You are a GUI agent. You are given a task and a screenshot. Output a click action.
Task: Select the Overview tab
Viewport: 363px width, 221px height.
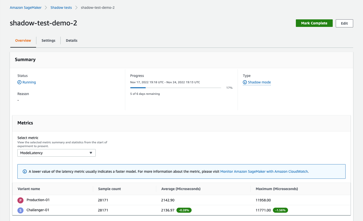coord(23,40)
